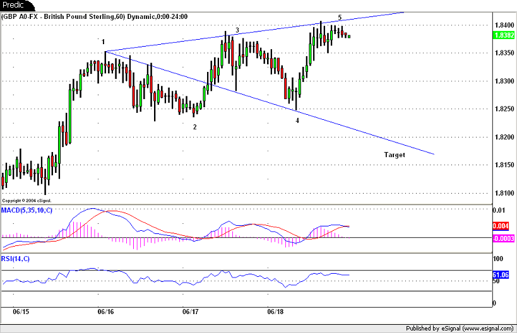Click the Copyright 2004 eSignal text
Image resolution: width=517 pixels, height=333 pixels.
click(25, 200)
